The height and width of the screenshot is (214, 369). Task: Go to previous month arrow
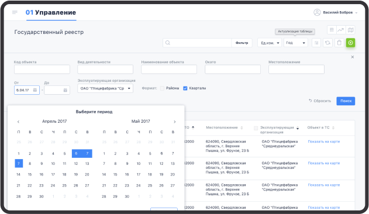click(x=18, y=122)
